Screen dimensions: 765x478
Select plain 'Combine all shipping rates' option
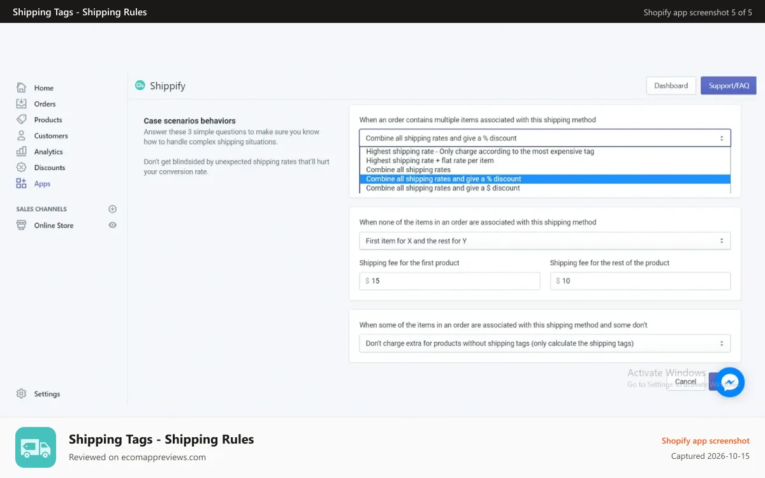545,170
